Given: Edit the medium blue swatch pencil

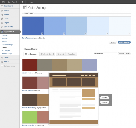Looking at the screenshot, I should [x=64, y=34].
